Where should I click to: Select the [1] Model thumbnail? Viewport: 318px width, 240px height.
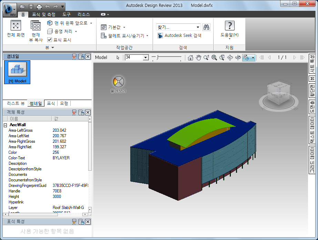tap(17, 72)
